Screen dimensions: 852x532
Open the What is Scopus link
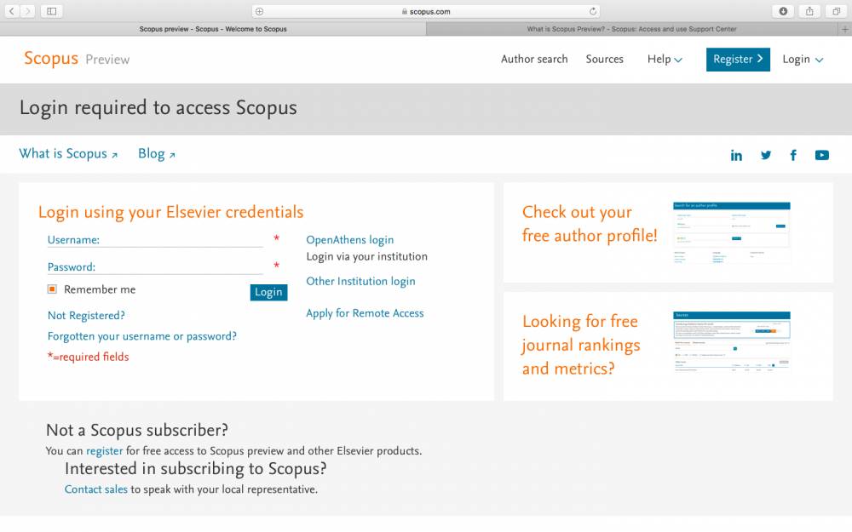pyautogui.click(x=68, y=153)
